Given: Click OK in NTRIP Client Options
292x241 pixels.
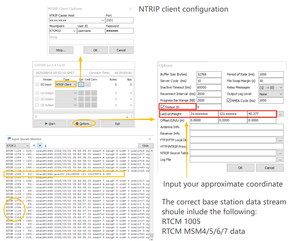Looking at the screenshot, I should [95, 50].
